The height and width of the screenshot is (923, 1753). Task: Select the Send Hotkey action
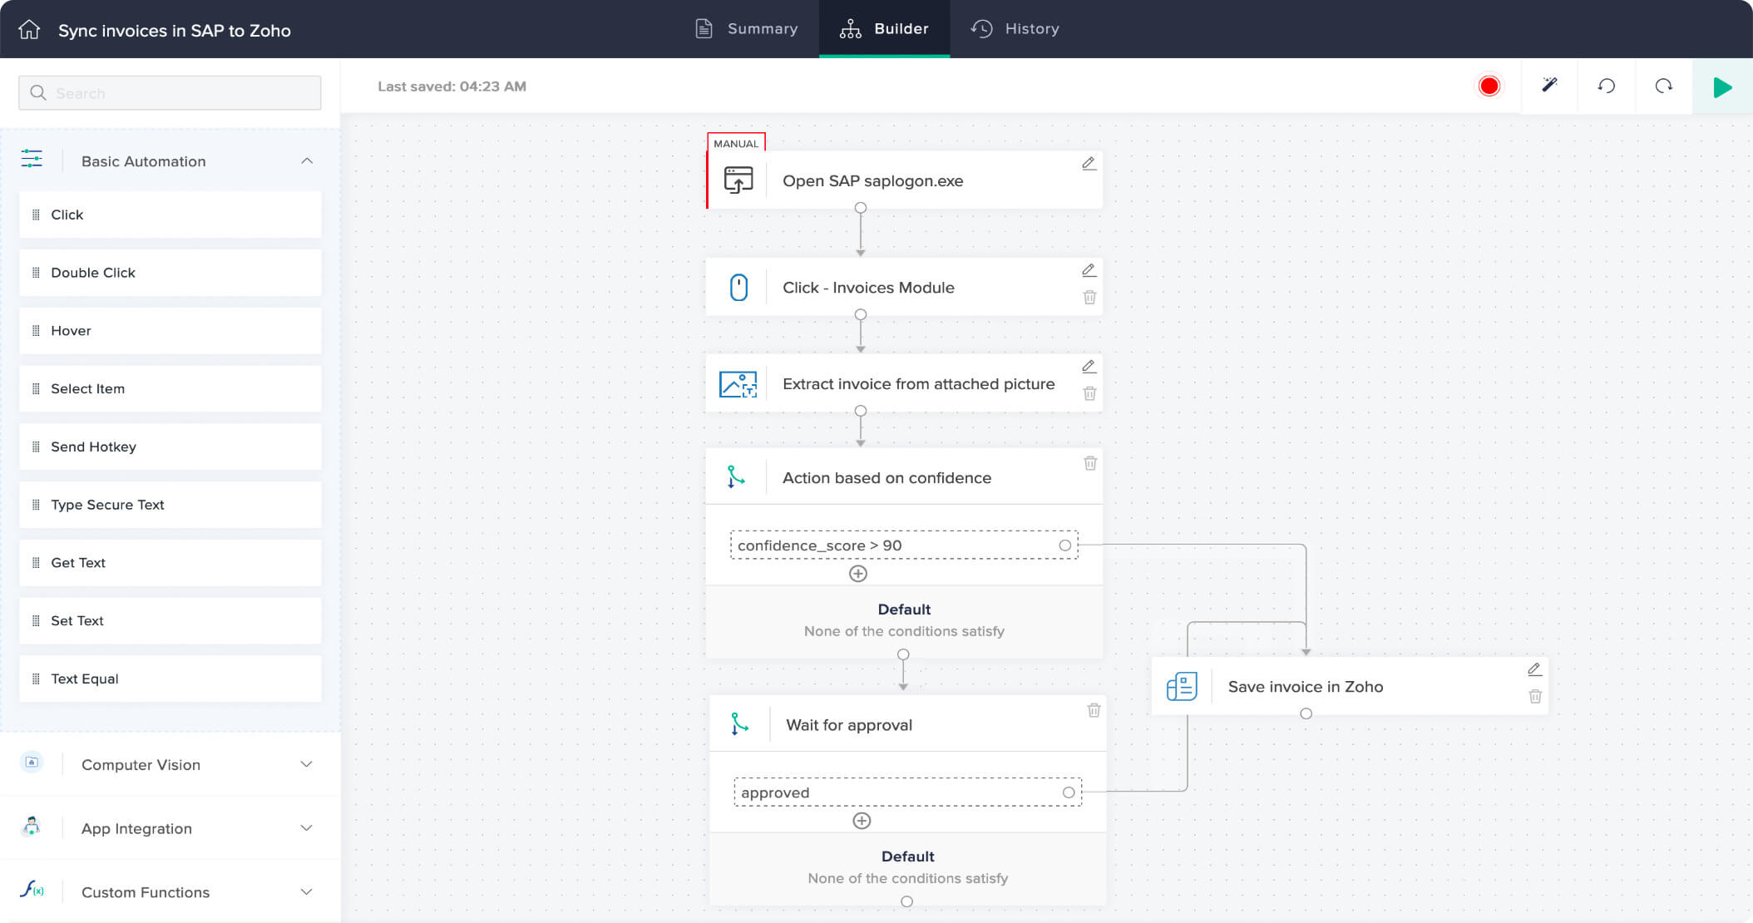pyautogui.click(x=170, y=447)
